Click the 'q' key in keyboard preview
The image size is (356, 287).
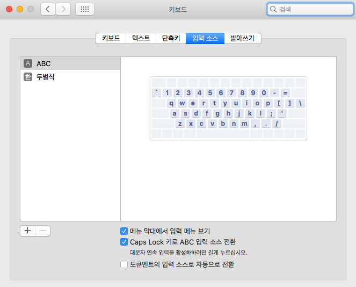tap(171, 103)
